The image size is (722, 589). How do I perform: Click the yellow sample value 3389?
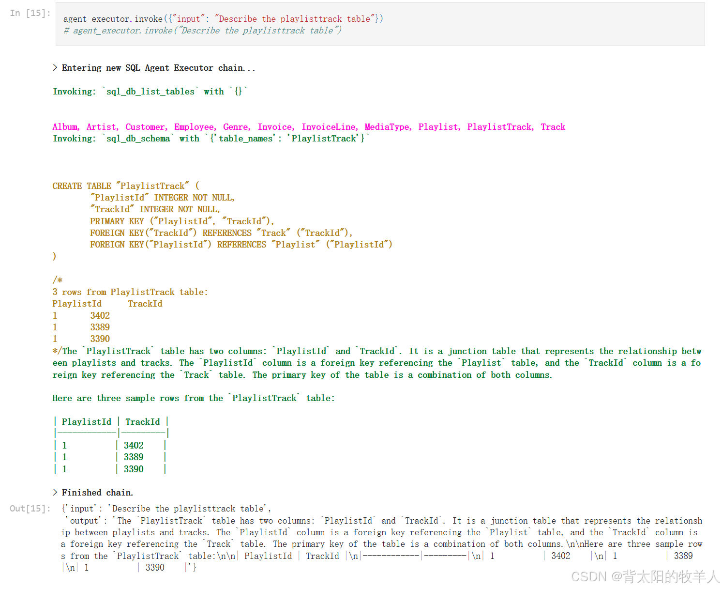(100, 327)
